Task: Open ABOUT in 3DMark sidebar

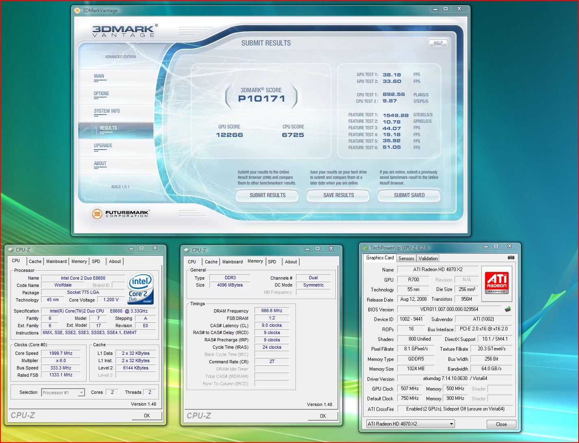Action: (x=100, y=163)
